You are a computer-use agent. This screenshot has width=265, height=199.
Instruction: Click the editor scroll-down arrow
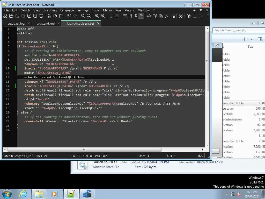click(x=207, y=145)
